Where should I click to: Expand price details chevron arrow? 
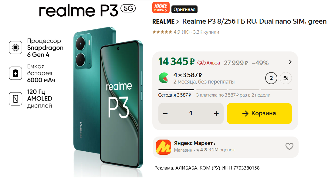[290, 62]
